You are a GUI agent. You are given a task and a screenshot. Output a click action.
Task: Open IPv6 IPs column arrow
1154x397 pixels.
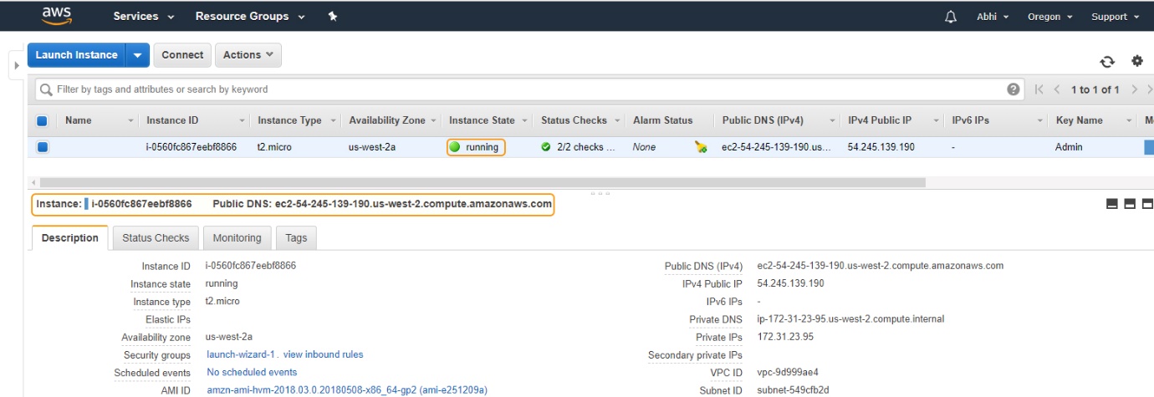click(x=1040, y=121)
